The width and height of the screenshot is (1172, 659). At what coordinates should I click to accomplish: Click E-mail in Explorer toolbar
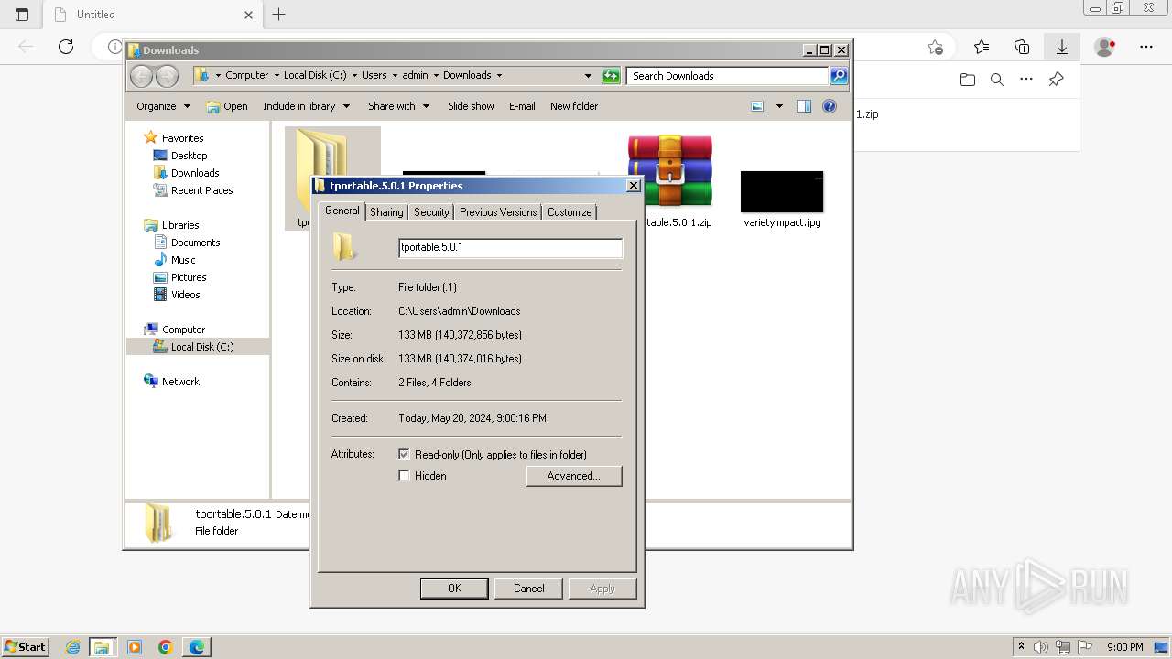tap(522, 106)
